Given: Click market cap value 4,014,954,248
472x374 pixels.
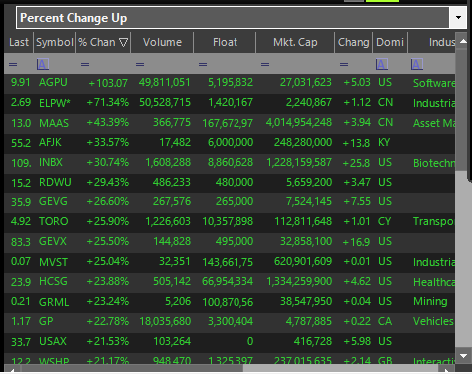Looking at the screenshot, I should click(299, 123).
